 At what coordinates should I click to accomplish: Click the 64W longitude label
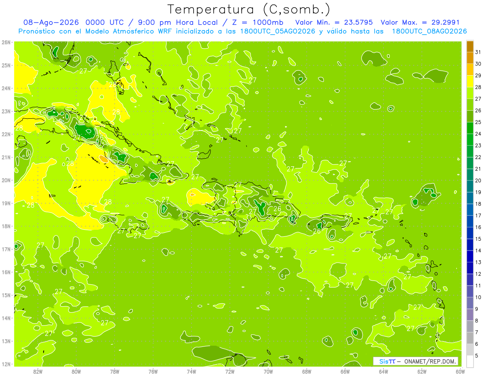[x=383, y=371]
